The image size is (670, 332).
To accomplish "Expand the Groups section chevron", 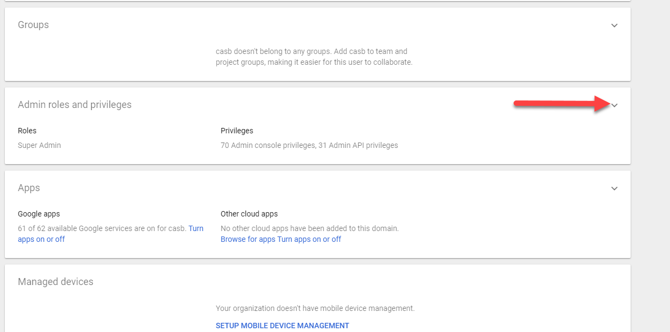I will pyautogui.click(x=614, y=25).
